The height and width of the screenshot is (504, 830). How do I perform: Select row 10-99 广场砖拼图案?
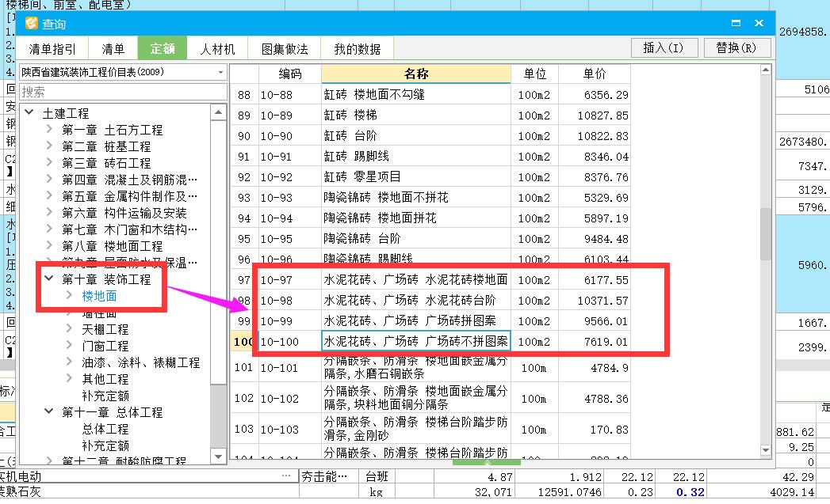[x=430, y=320]
